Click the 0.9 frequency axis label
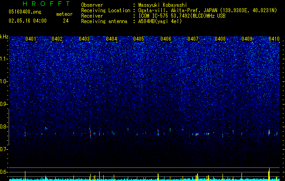The width and height of the screenshot is (285, 181). tap(4, 104)
